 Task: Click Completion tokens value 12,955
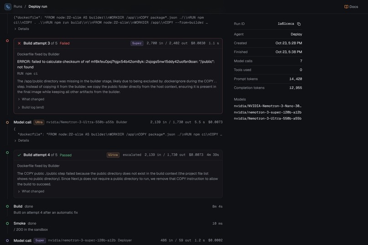296,88
